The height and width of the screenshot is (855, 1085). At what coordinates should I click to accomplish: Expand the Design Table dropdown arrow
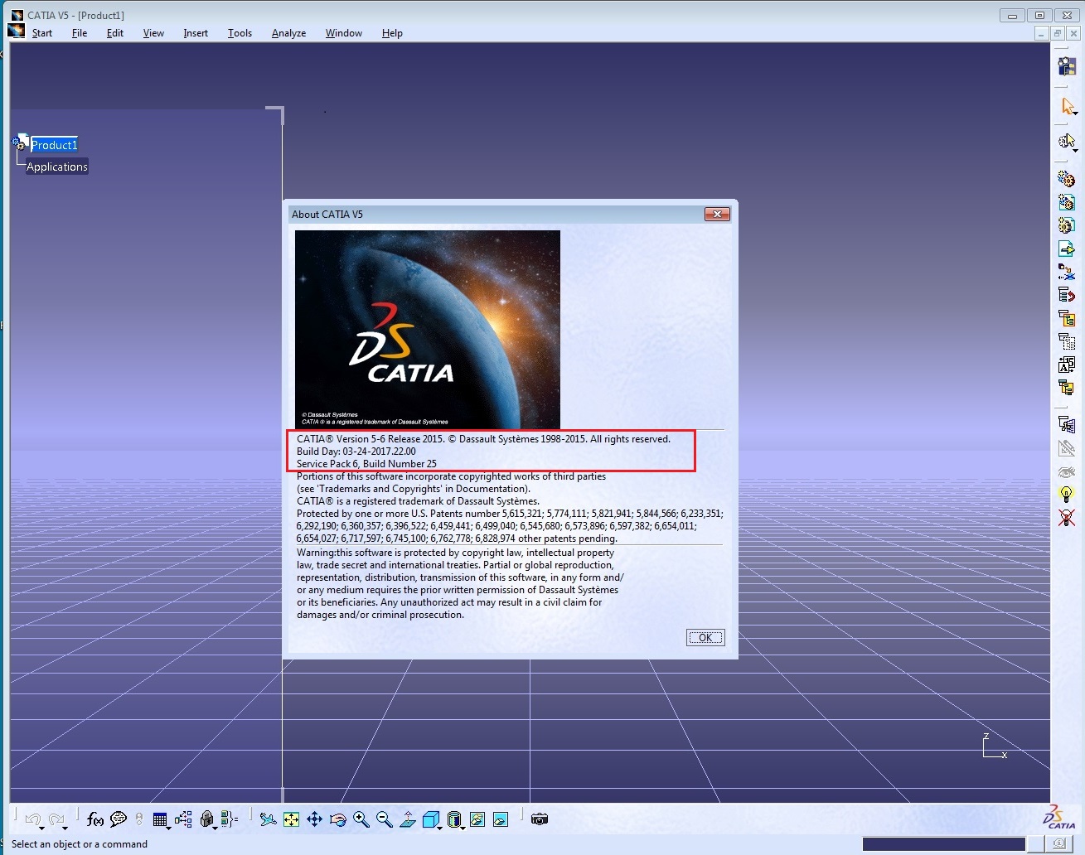pyautogui.click(x=169, y=827)
